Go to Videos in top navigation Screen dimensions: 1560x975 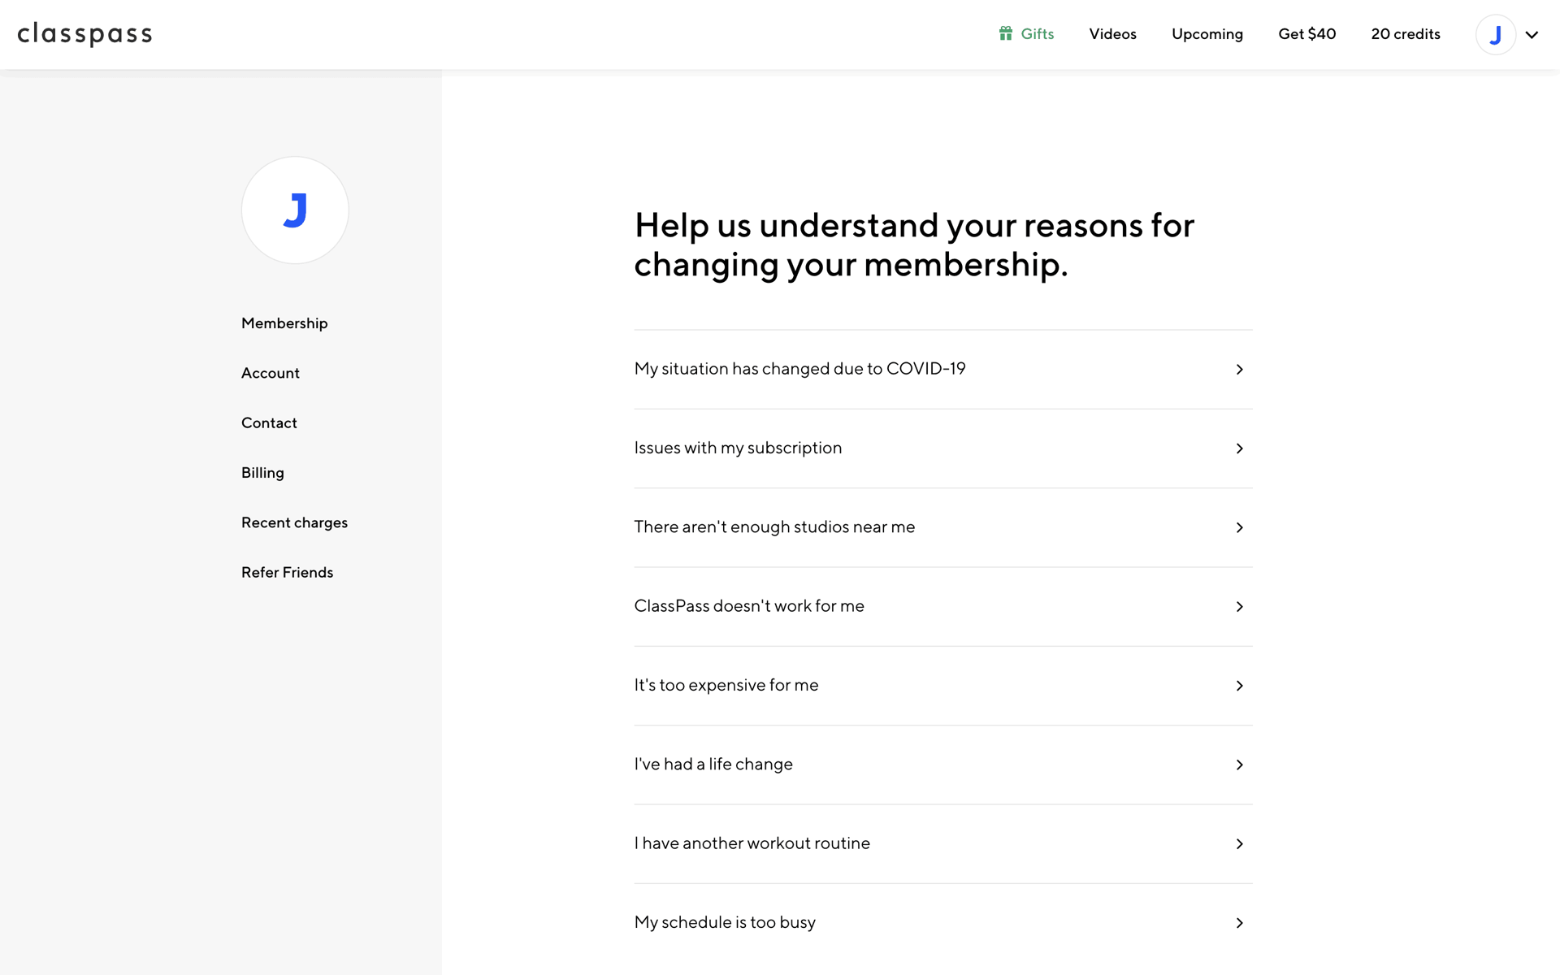(x=1112, y=34)
